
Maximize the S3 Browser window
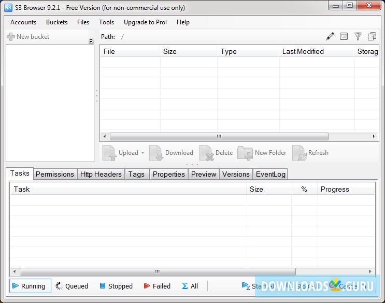coord(350,5)
